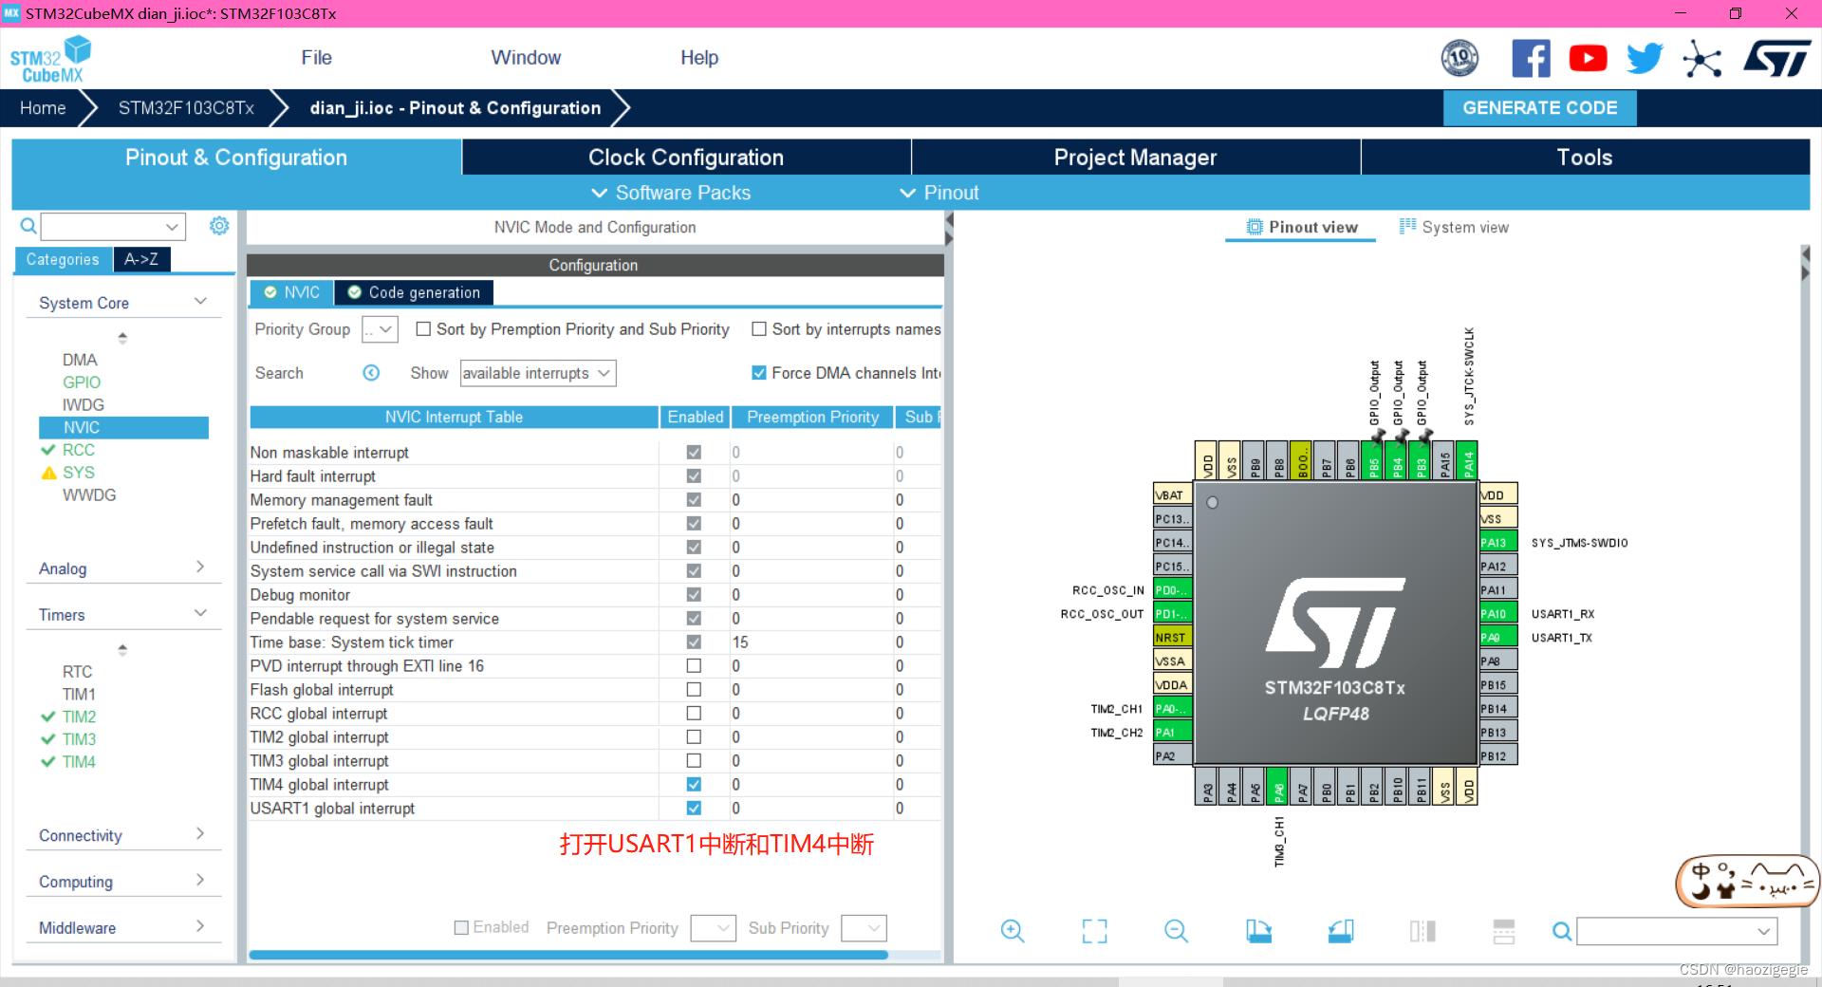1822x987 pixels.
Task: Switch to the Clock Configuration tab
Action: point(686,158)
